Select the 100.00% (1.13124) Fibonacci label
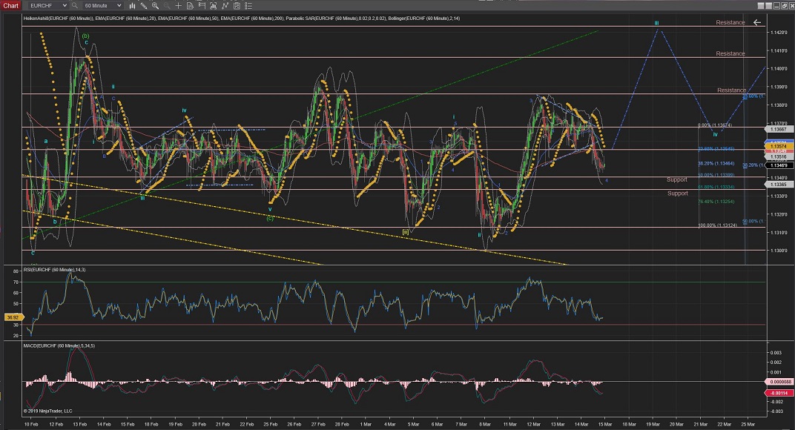Viewport: 795px width, 430px height. [717, 225]
